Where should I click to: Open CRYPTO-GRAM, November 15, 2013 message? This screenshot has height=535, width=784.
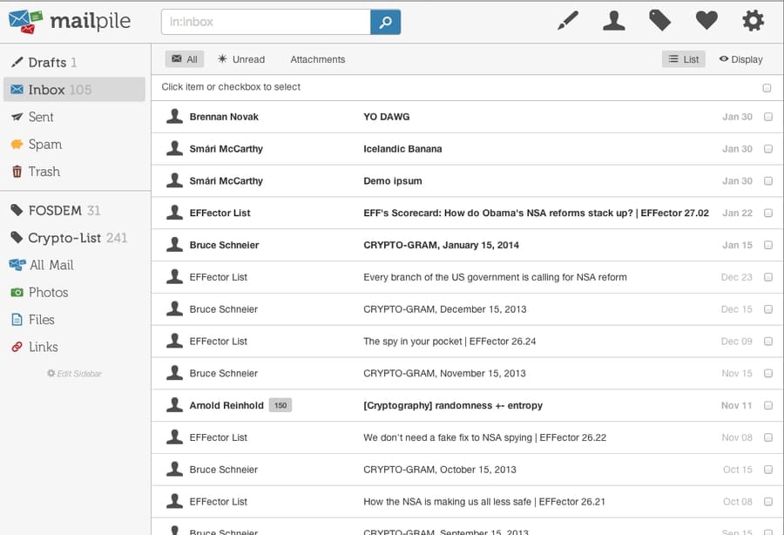pos(444,373)
